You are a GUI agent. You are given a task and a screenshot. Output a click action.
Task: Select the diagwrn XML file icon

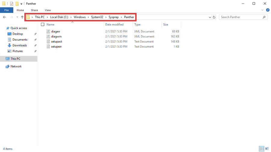[48, 37]
